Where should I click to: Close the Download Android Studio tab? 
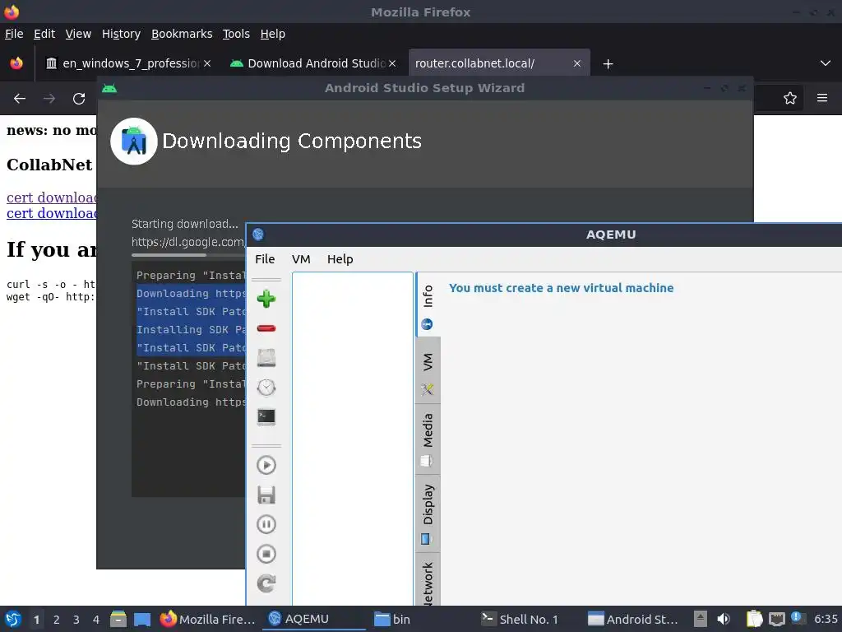tap(392, 63)
